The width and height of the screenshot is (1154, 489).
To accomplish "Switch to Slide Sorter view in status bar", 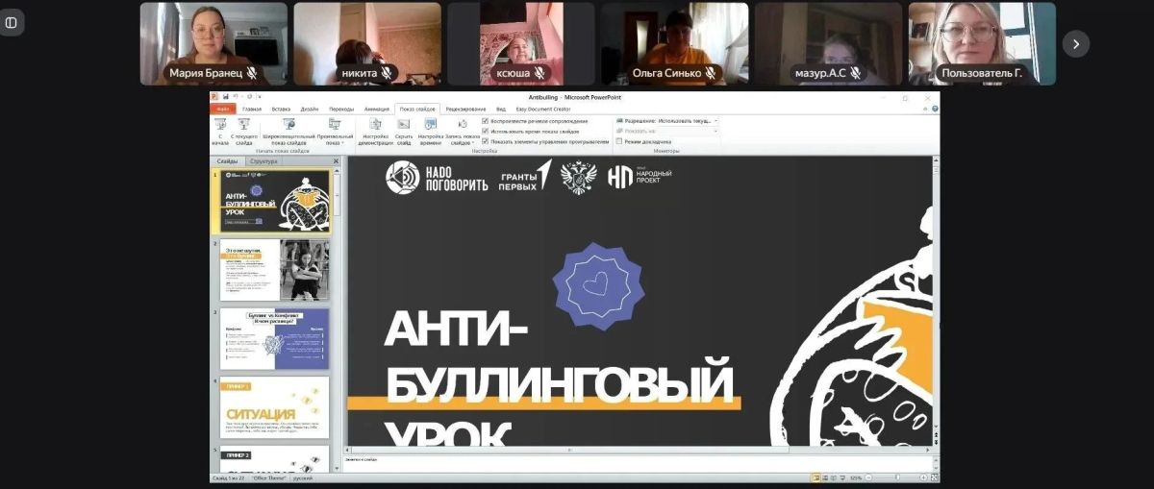I will tap(826, 477).
